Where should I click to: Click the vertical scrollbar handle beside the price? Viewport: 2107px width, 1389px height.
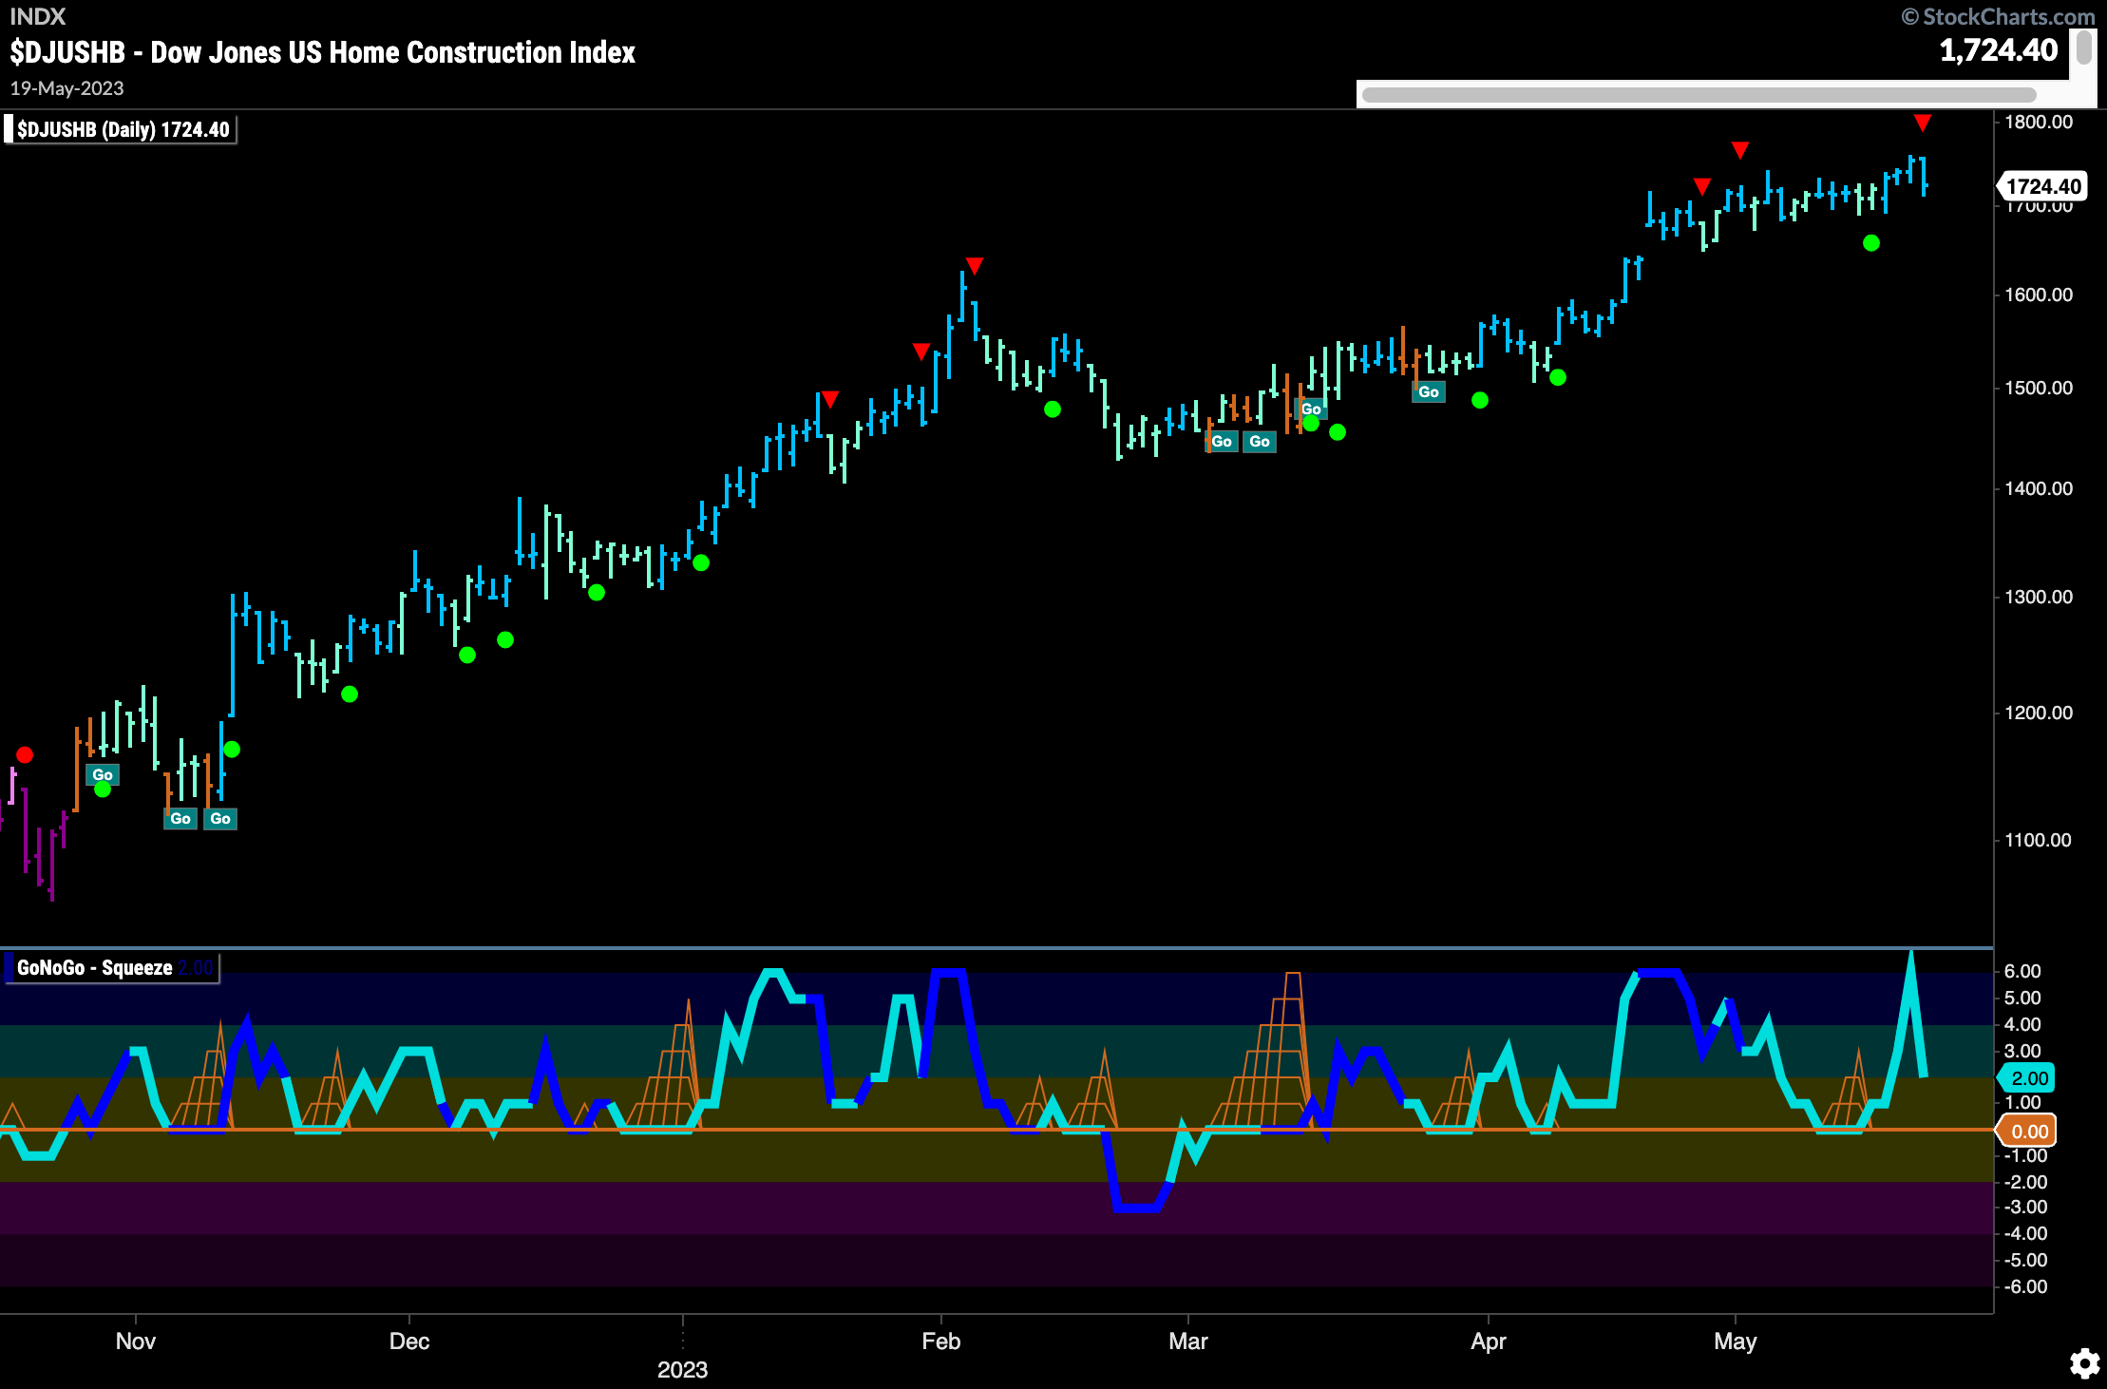point(2084,48)
